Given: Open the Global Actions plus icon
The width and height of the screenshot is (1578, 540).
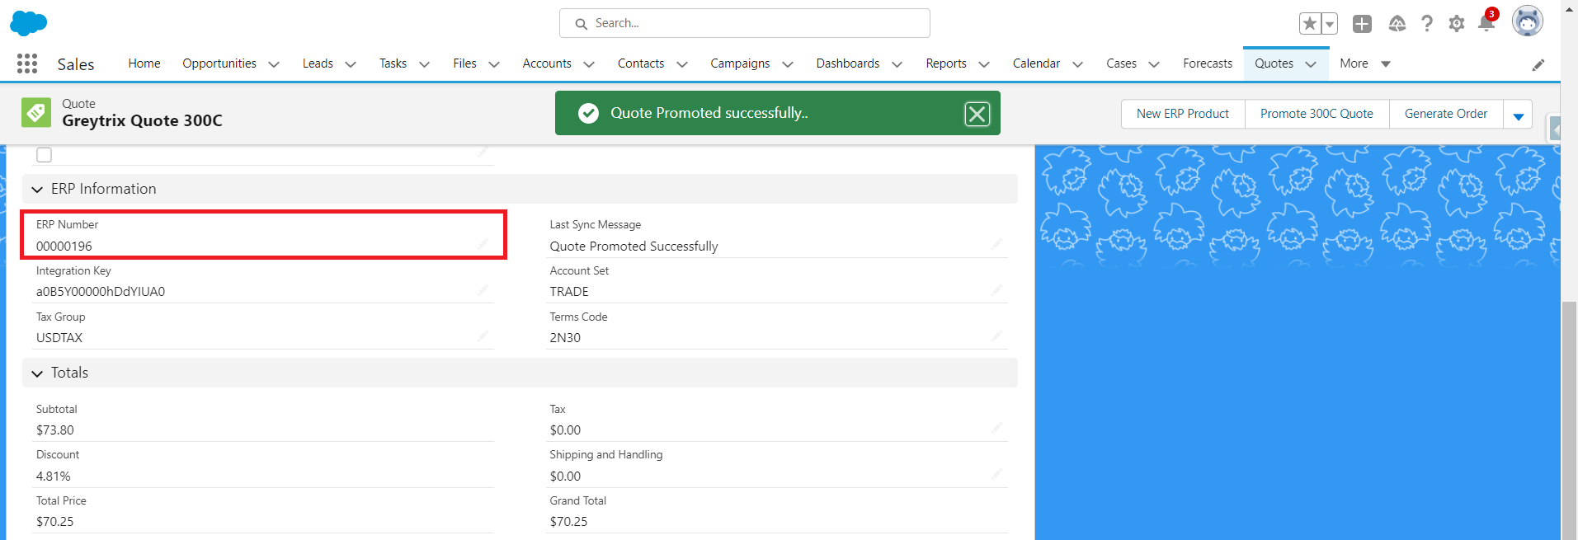Looking at the screenshot, I should coord(1362,24).
